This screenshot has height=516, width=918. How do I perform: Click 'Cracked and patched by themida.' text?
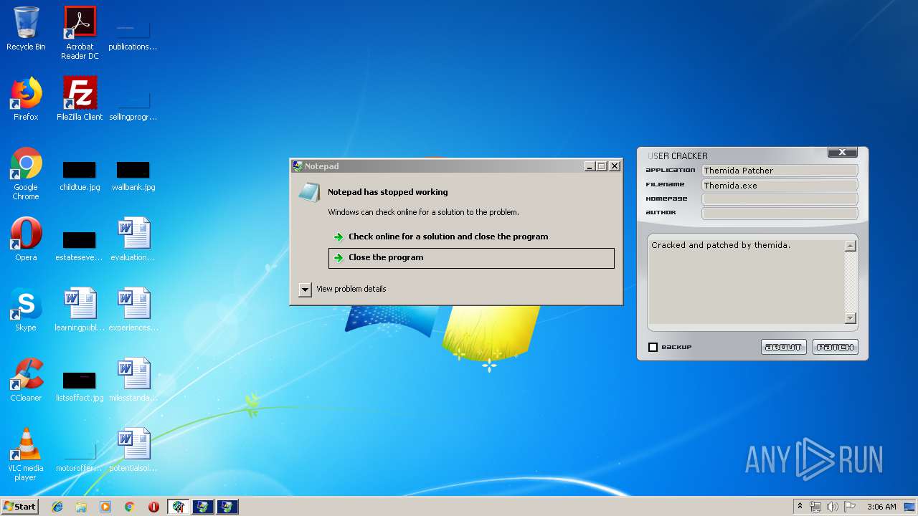pyautogui.click(x=721, y=245)
